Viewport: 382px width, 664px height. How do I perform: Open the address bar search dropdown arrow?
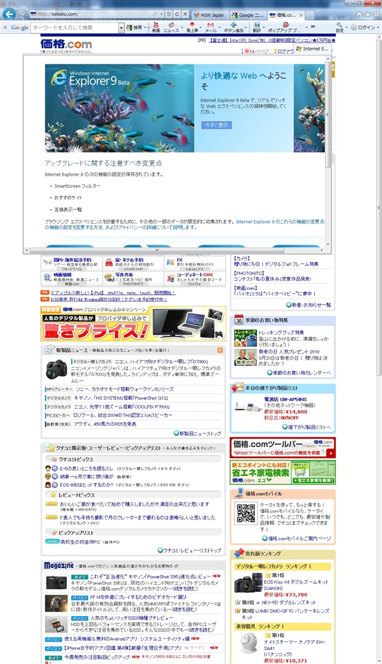[x=161, y=14]
